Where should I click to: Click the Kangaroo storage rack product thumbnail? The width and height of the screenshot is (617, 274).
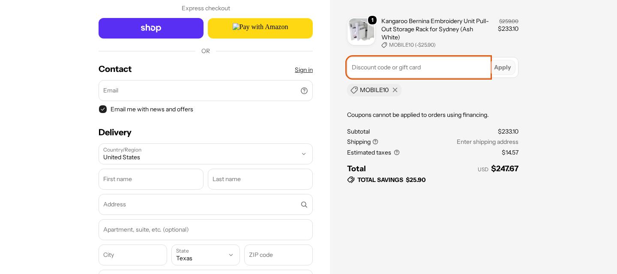coord(361,31)
